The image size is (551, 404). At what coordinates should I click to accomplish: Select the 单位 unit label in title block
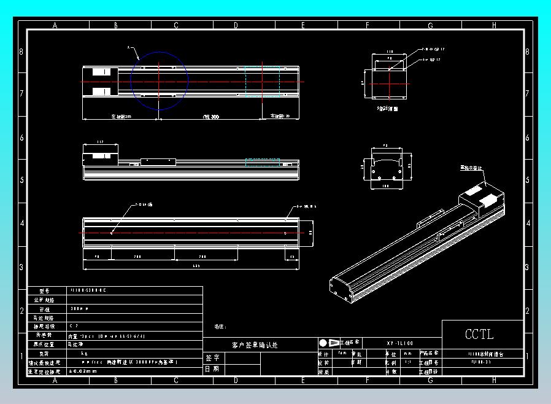(x=391, y=354)
